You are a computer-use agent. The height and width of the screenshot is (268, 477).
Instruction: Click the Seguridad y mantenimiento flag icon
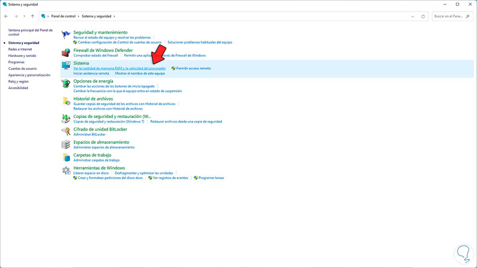pyautogui.click(x=66, y=35)
